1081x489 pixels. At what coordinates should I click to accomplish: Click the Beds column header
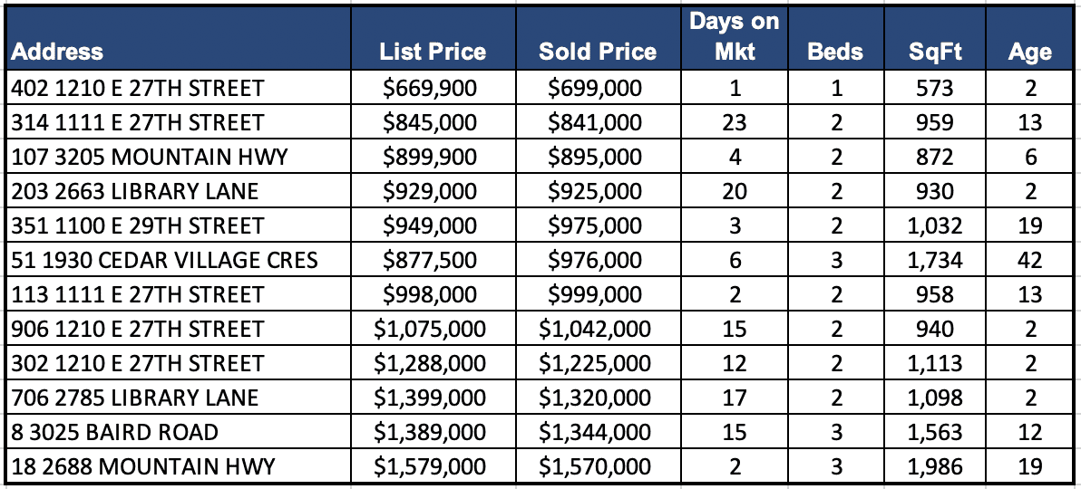(835, 52)
